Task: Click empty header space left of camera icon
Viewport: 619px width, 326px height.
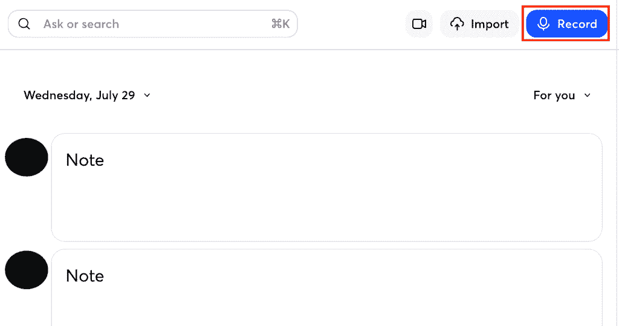Action: 351,24
